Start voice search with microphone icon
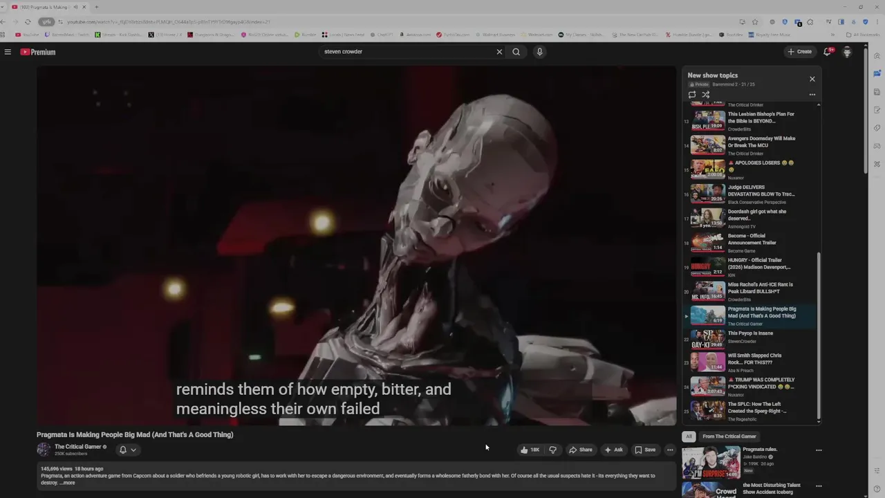This screenshot has width=885, height=498. click(x=539, y=52)
